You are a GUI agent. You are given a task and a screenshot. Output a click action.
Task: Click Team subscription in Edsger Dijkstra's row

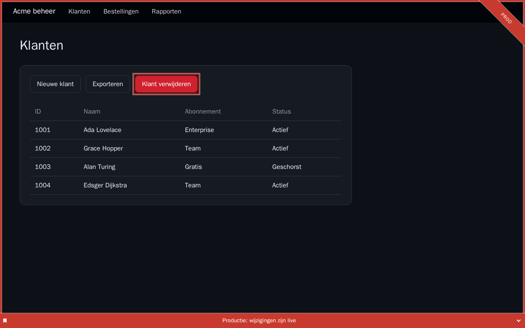(193, 185)
